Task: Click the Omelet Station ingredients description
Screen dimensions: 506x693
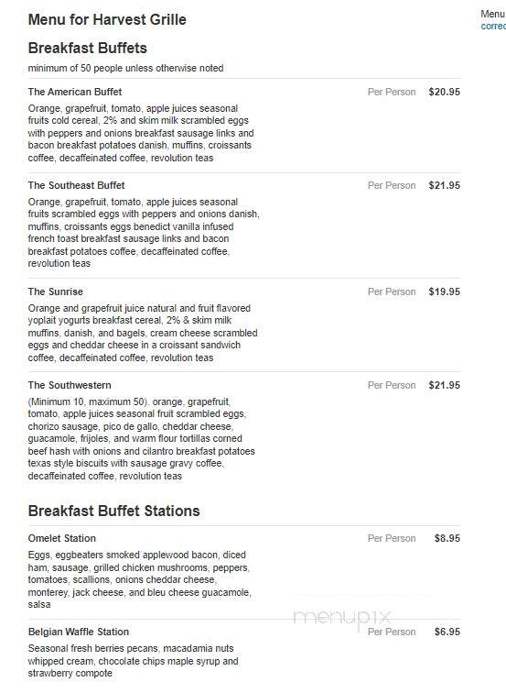Action: click(x=139, y=579)
